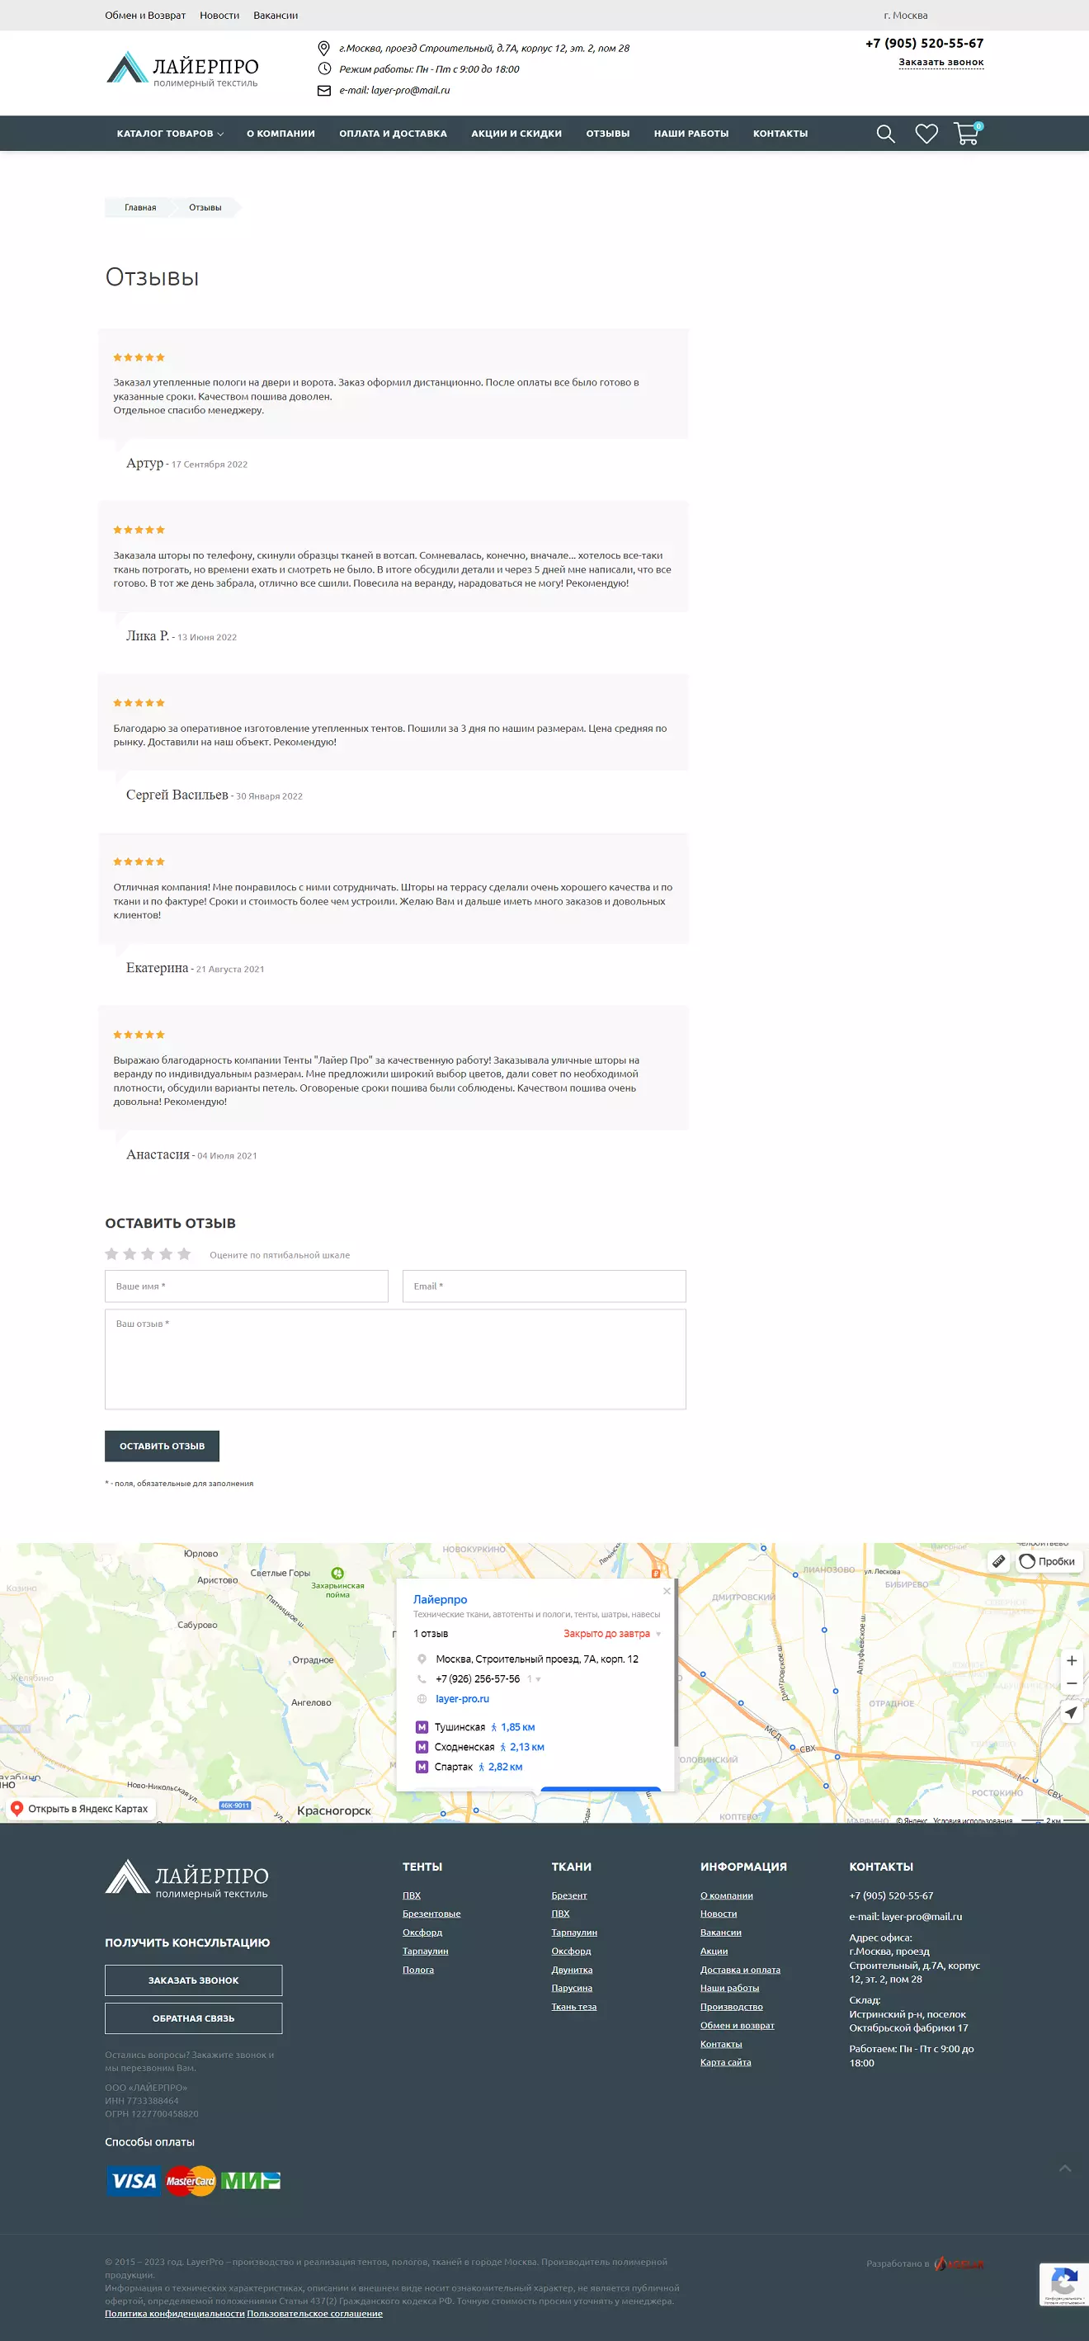The width and height of the screenshot is (1089, 2341).
Task: Rate with the third star
Action: 148,1254
